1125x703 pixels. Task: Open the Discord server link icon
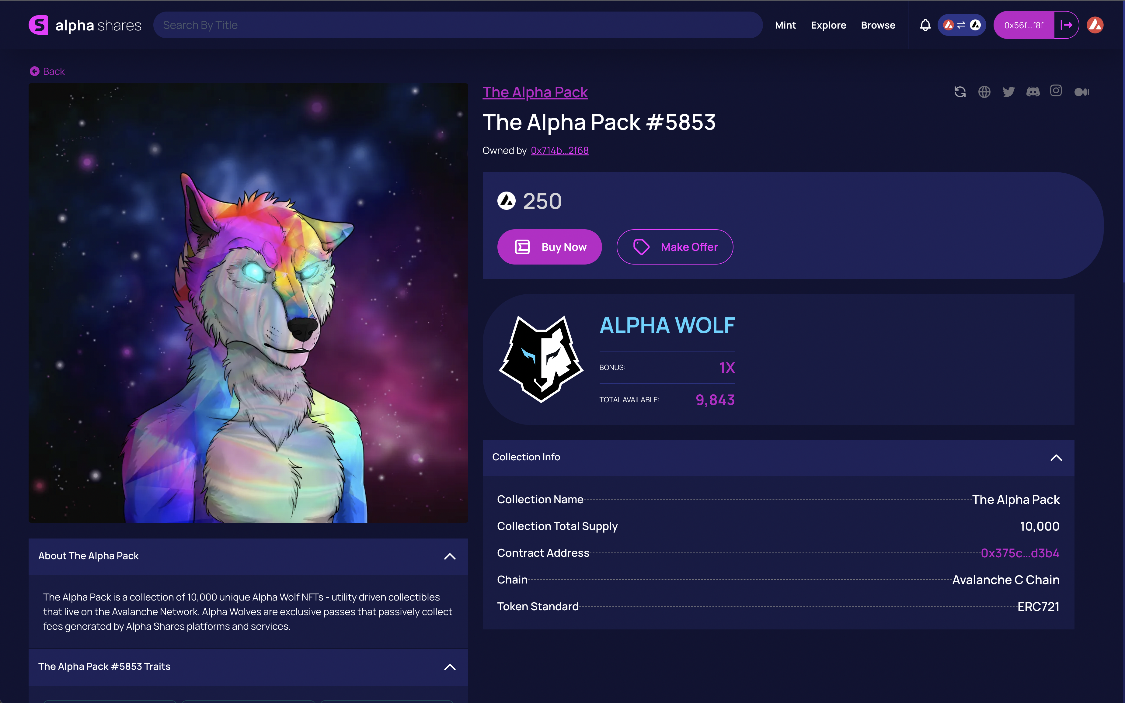(x=1033, y=92)
